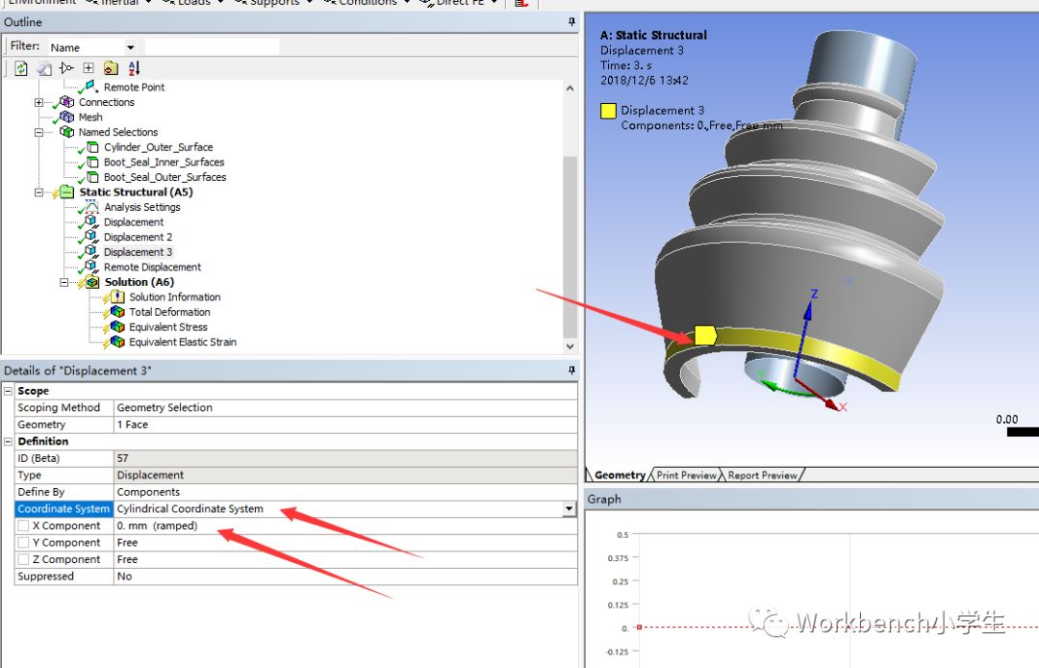Image resolution: width=1039 pixels, height=668 pixels.
Task: Open Total Deformation result in tree
Action: click(169, 312)
